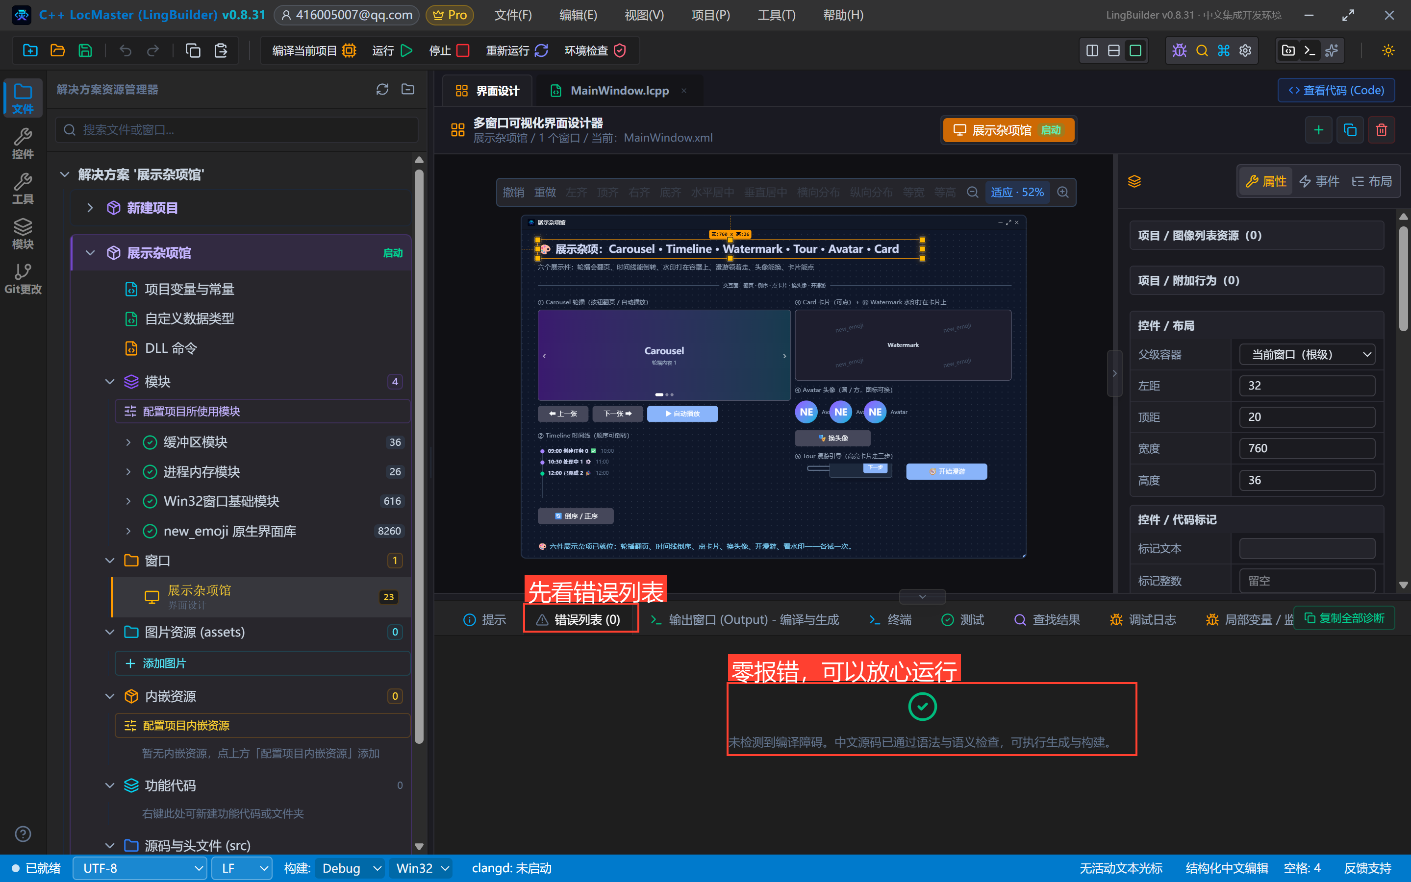The height and width of the screenshot is (882, 1411).
Task: Open the Debug build configuration dropdown
Action: coord(350,868)
